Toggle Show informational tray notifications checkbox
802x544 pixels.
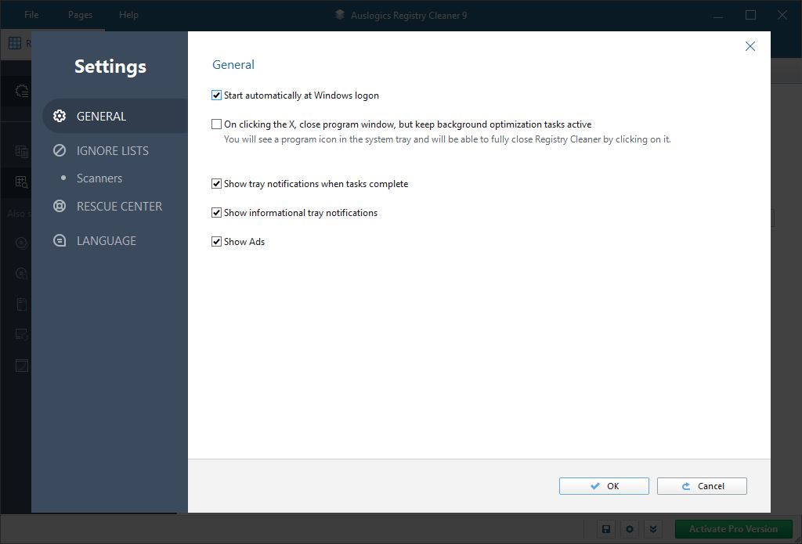click(x=216, y=213)
